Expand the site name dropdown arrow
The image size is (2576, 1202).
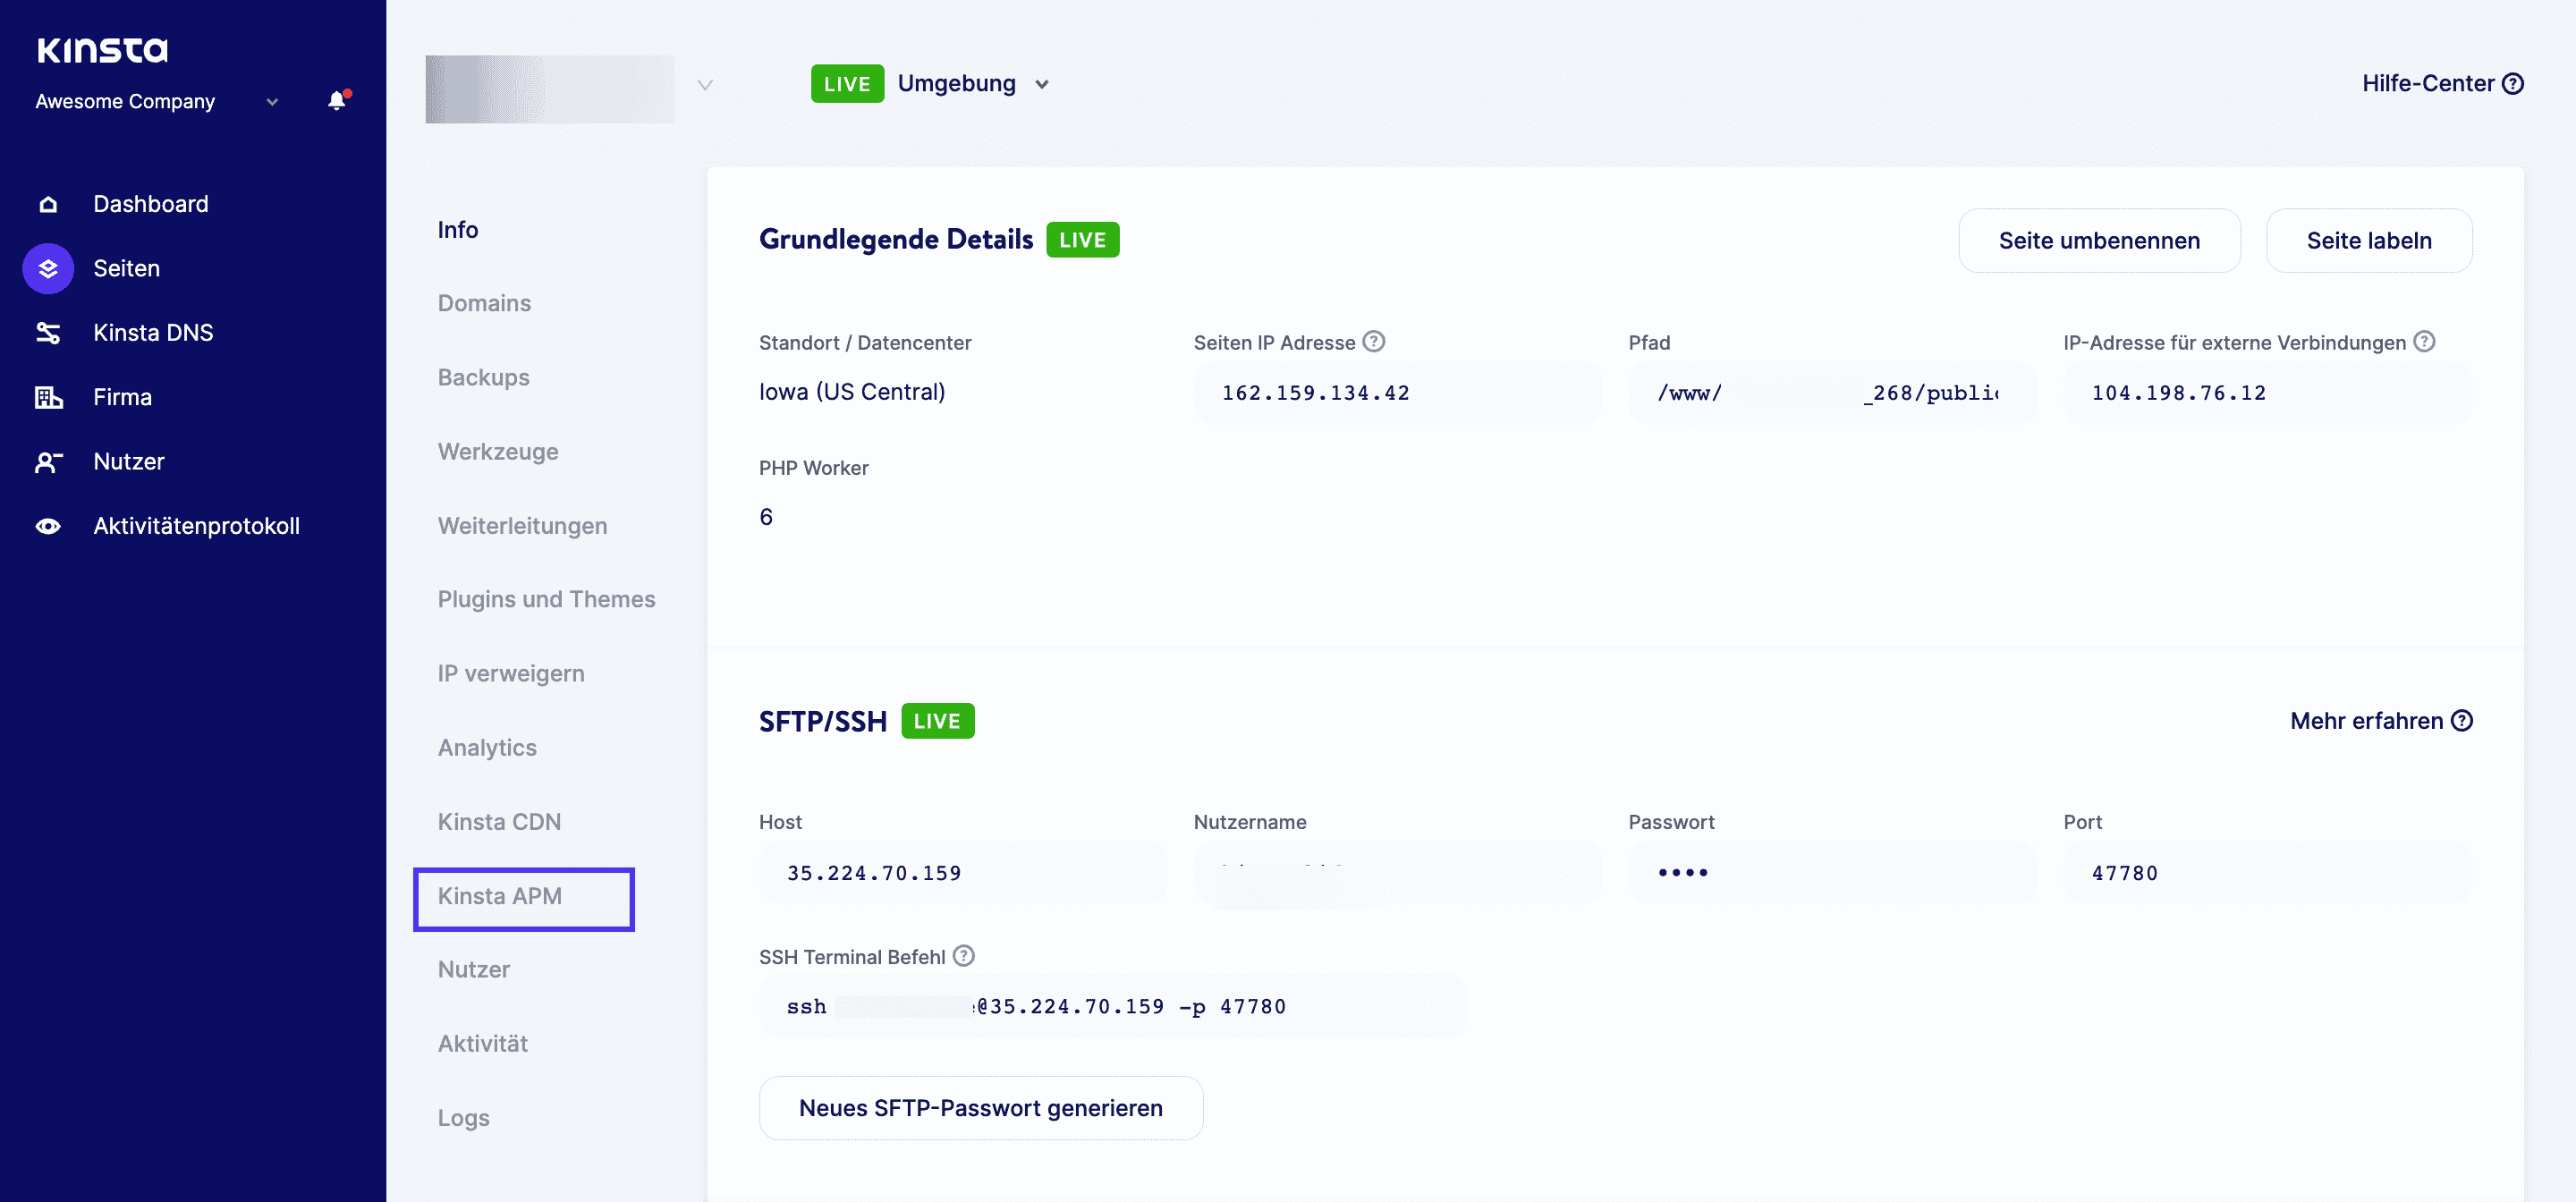pos(705,82)
